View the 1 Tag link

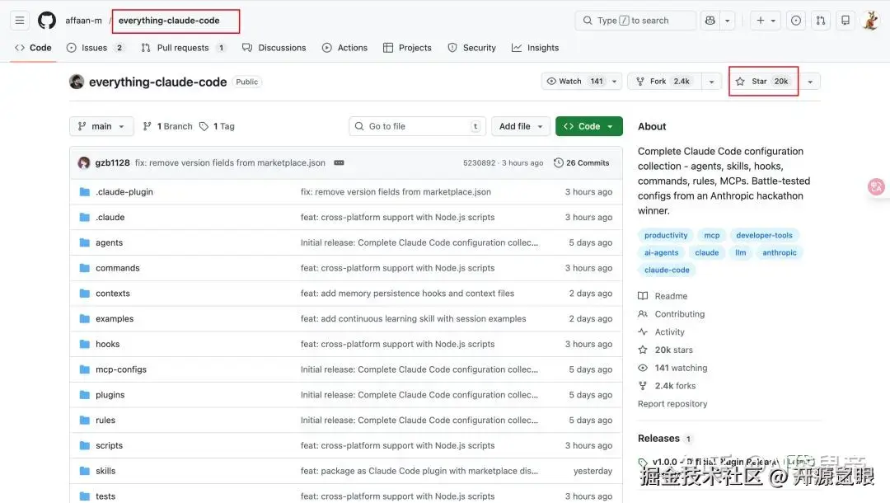217,126
